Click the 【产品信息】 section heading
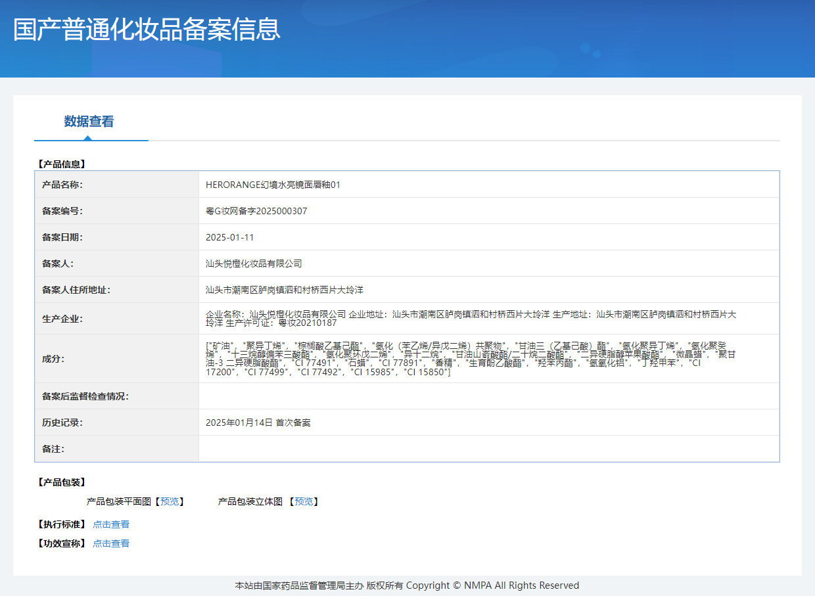The height and width of the screenshot is (596, 815). [61, 164]
